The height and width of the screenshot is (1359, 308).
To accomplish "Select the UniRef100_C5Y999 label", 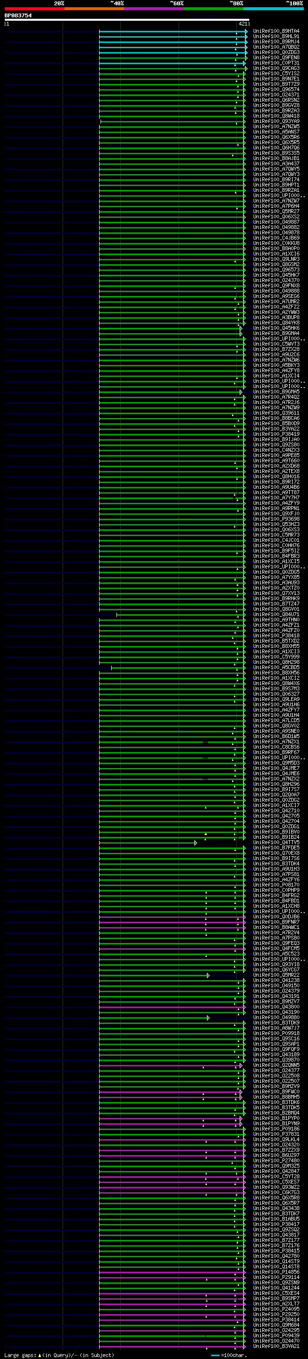I will coord(276,657).
